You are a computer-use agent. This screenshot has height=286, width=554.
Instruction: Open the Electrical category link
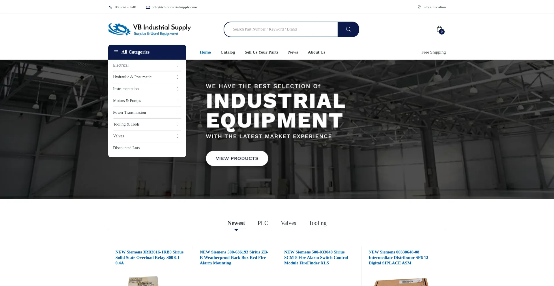(x=121, y=65)
